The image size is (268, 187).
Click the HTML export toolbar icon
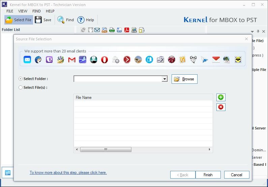134,30
